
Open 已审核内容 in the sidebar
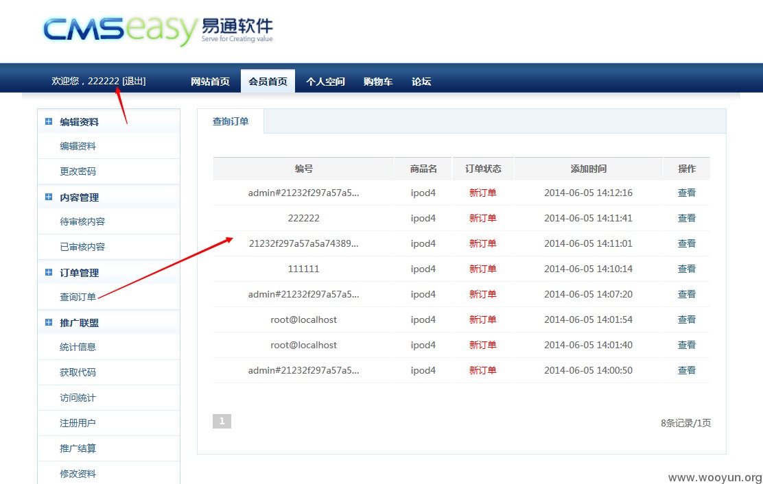pos(82,247)
